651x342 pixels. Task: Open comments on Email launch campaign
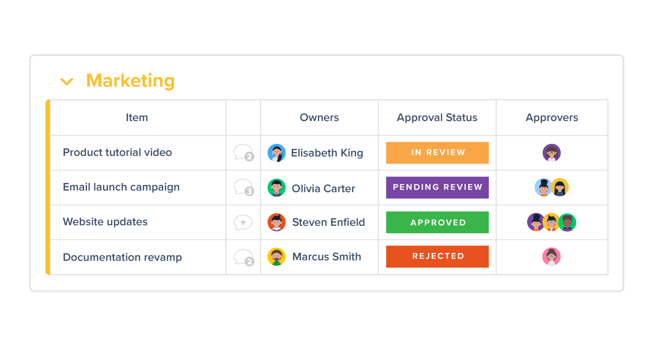click(x=244, y=187)
